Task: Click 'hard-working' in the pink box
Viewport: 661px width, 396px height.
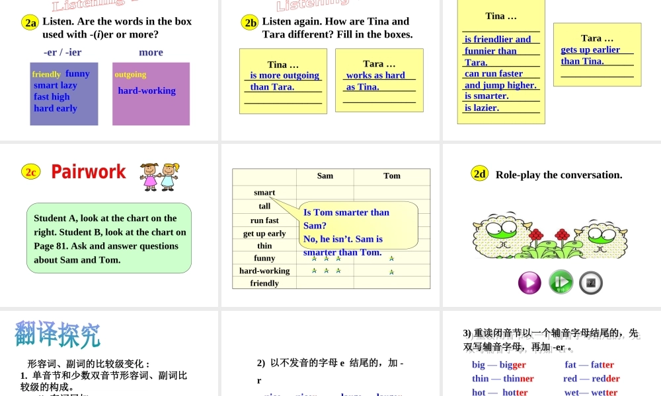Action: click(147, 90)
